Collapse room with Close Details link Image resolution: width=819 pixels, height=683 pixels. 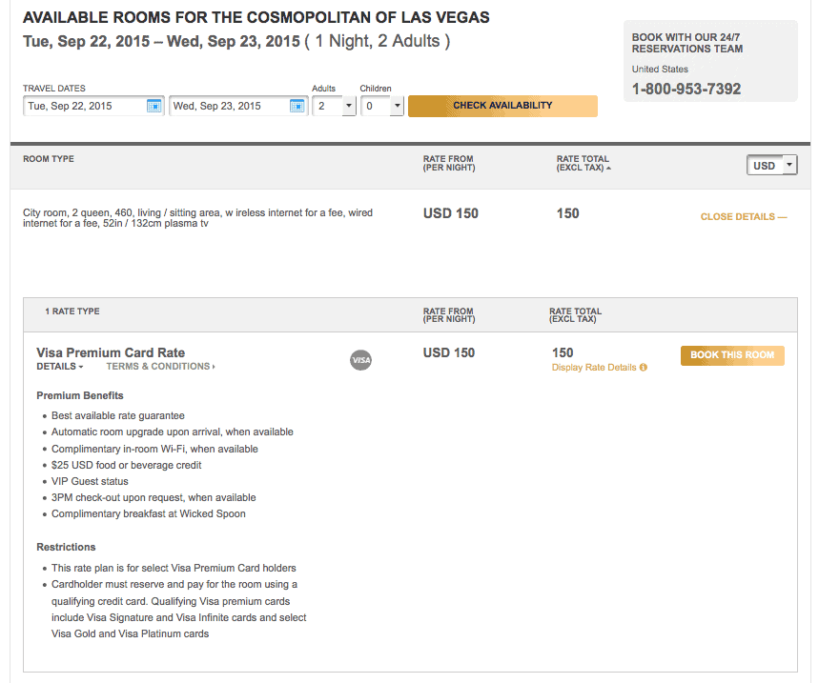pos(744,216)
